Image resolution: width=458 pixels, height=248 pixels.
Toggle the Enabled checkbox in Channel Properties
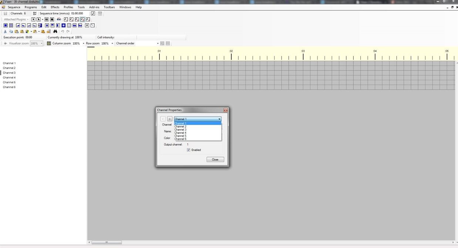click(189, 150)
